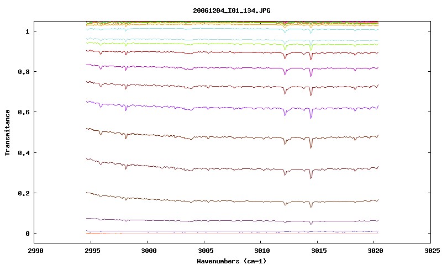Click the y-axis tick label 0.2
The image size is (442, 265).
(24, 193)
